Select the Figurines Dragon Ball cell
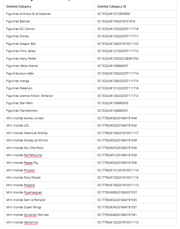 click(21, 44)
